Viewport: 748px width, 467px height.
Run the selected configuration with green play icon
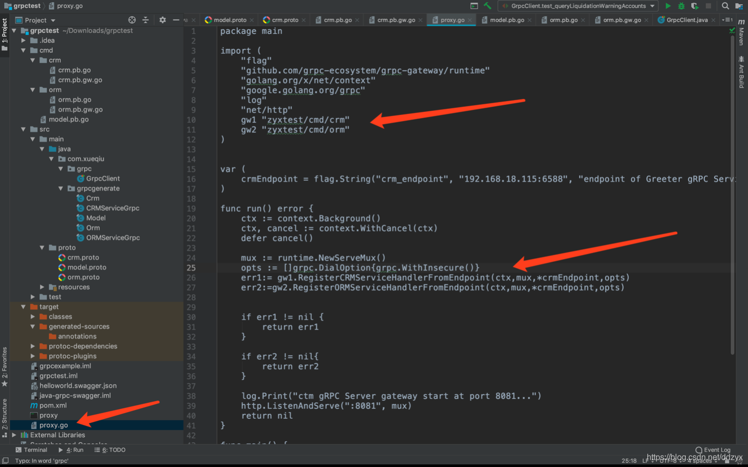click(668, 6)
